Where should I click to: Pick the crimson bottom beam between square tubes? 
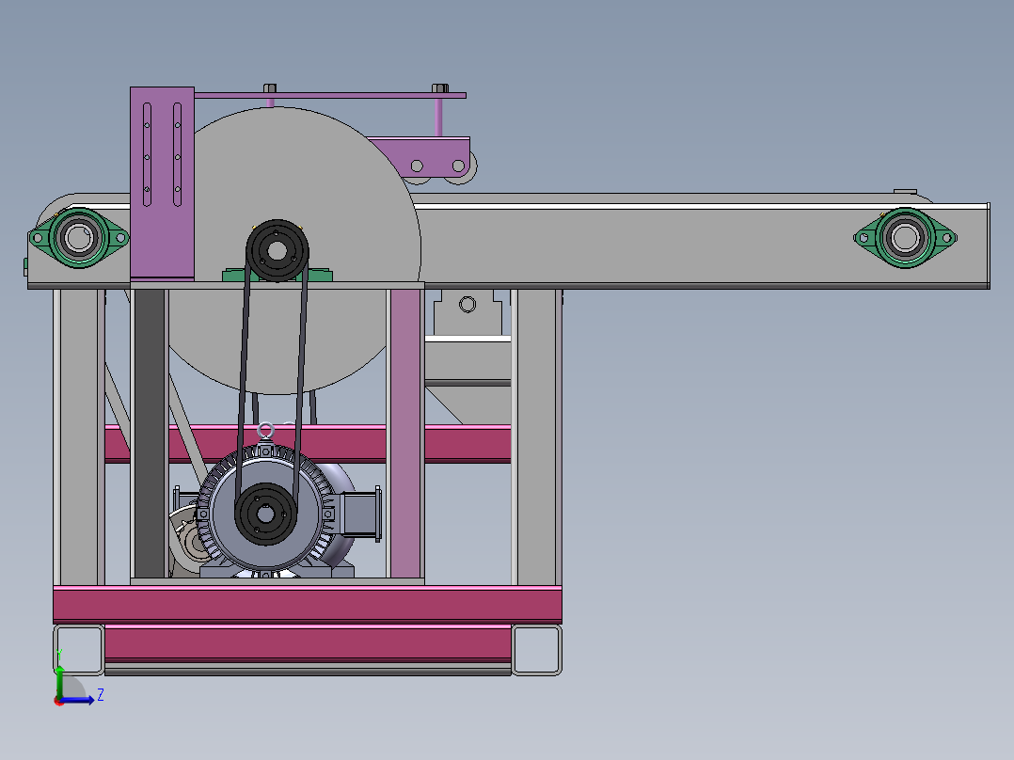point(308,643)
